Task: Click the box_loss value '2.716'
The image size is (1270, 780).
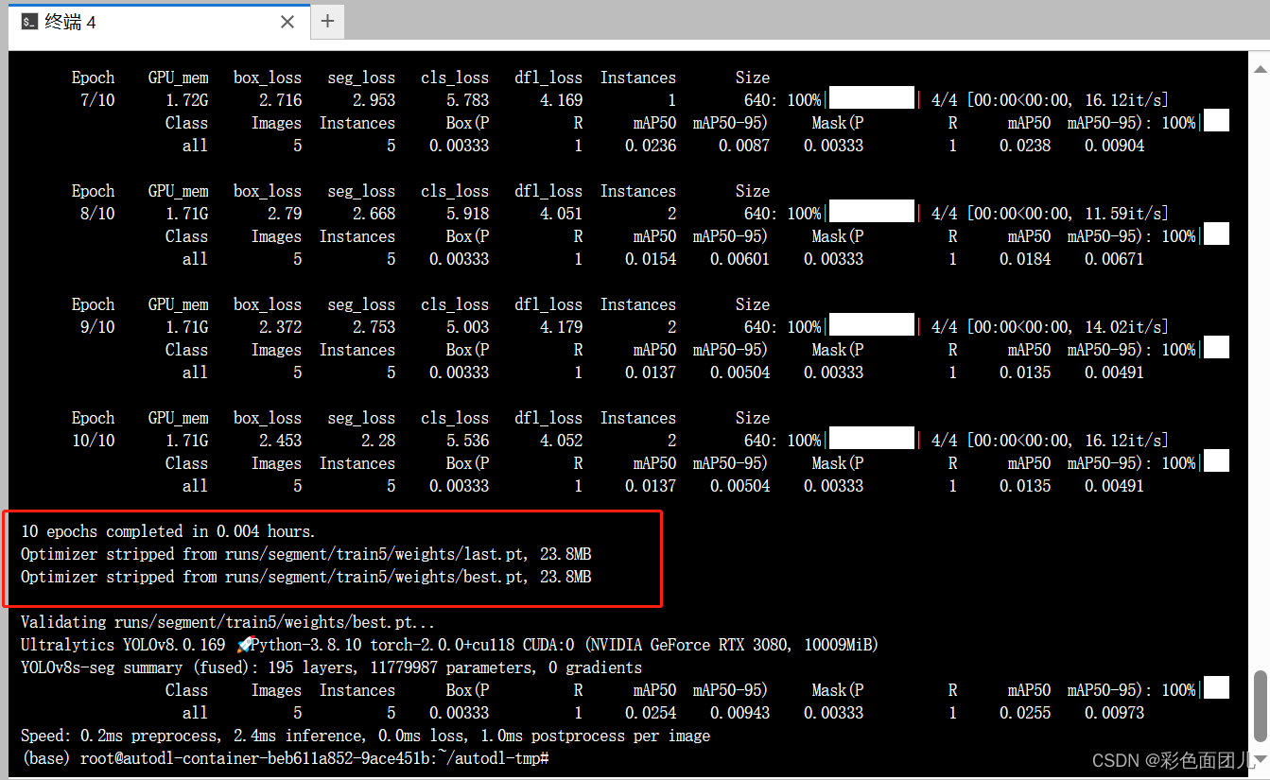Action: (x=281, y=100)
